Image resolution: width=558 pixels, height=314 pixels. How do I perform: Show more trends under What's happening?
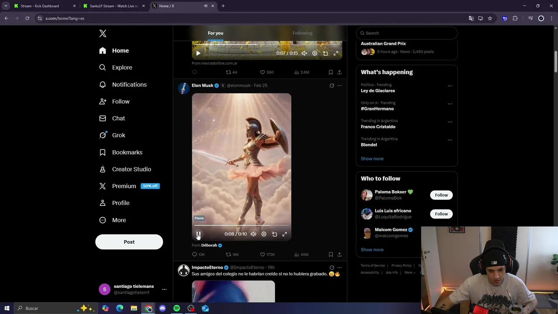[x=372, y=159]
